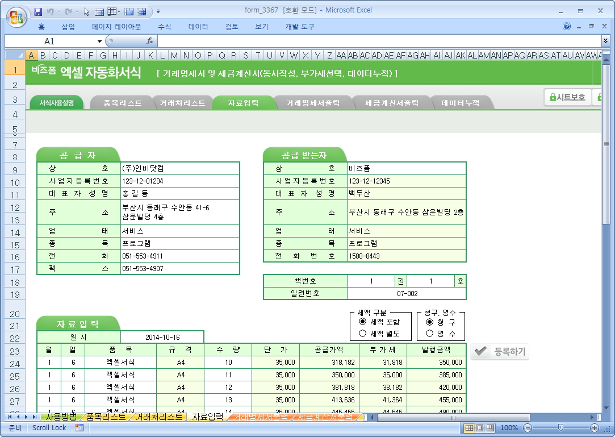Save the workbook with the floppy icon

pos(38,12)
